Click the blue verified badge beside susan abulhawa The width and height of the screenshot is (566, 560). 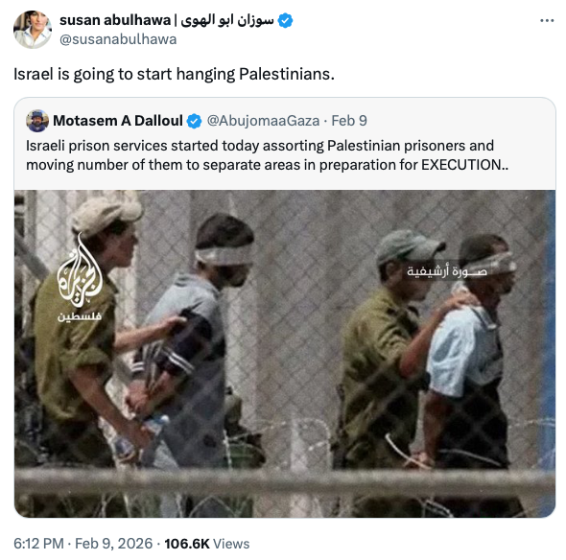286,20
